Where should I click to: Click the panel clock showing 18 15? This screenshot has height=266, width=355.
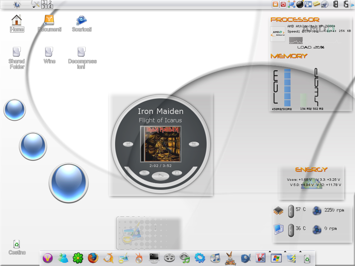341,4
